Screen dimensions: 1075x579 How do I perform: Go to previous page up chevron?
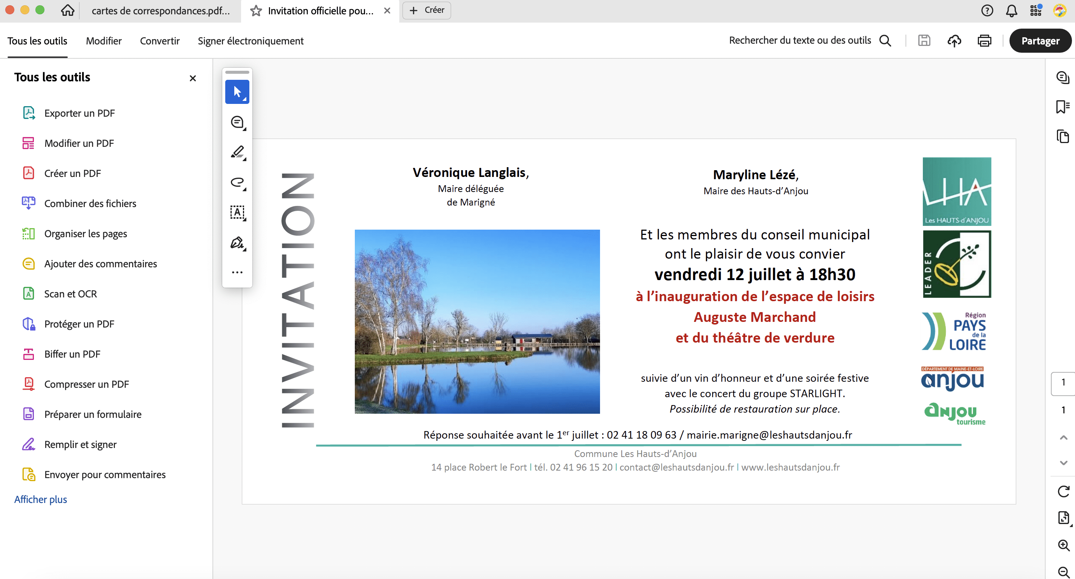pyautogui.click(x=1063, y=437)
